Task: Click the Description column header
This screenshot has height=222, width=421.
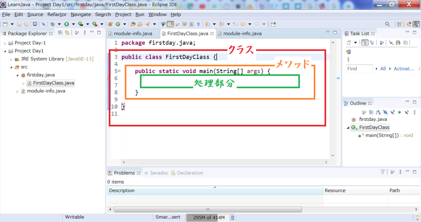Action: tap(215, 191)
